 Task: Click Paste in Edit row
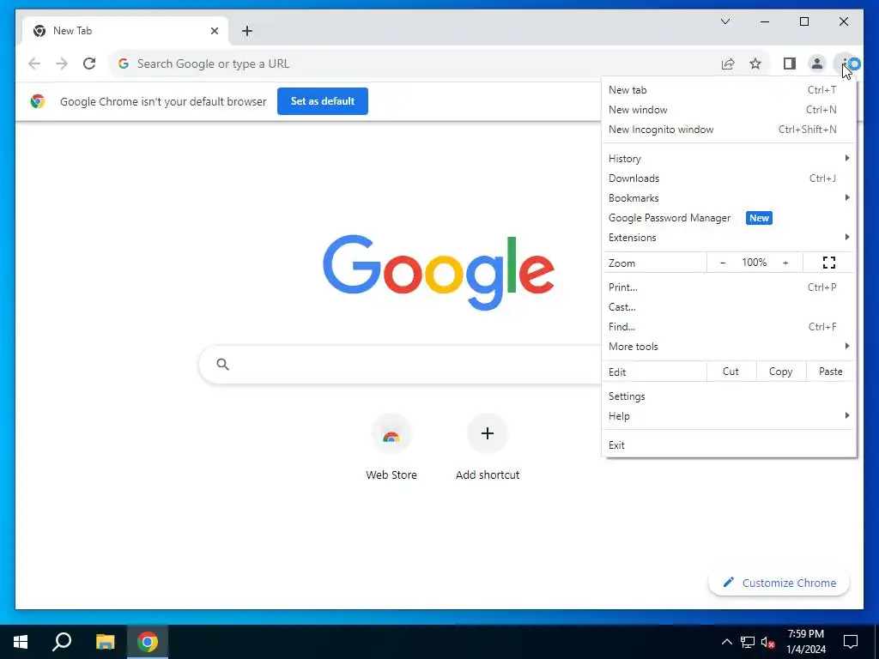pyautogui.click(x=831, y=372)
